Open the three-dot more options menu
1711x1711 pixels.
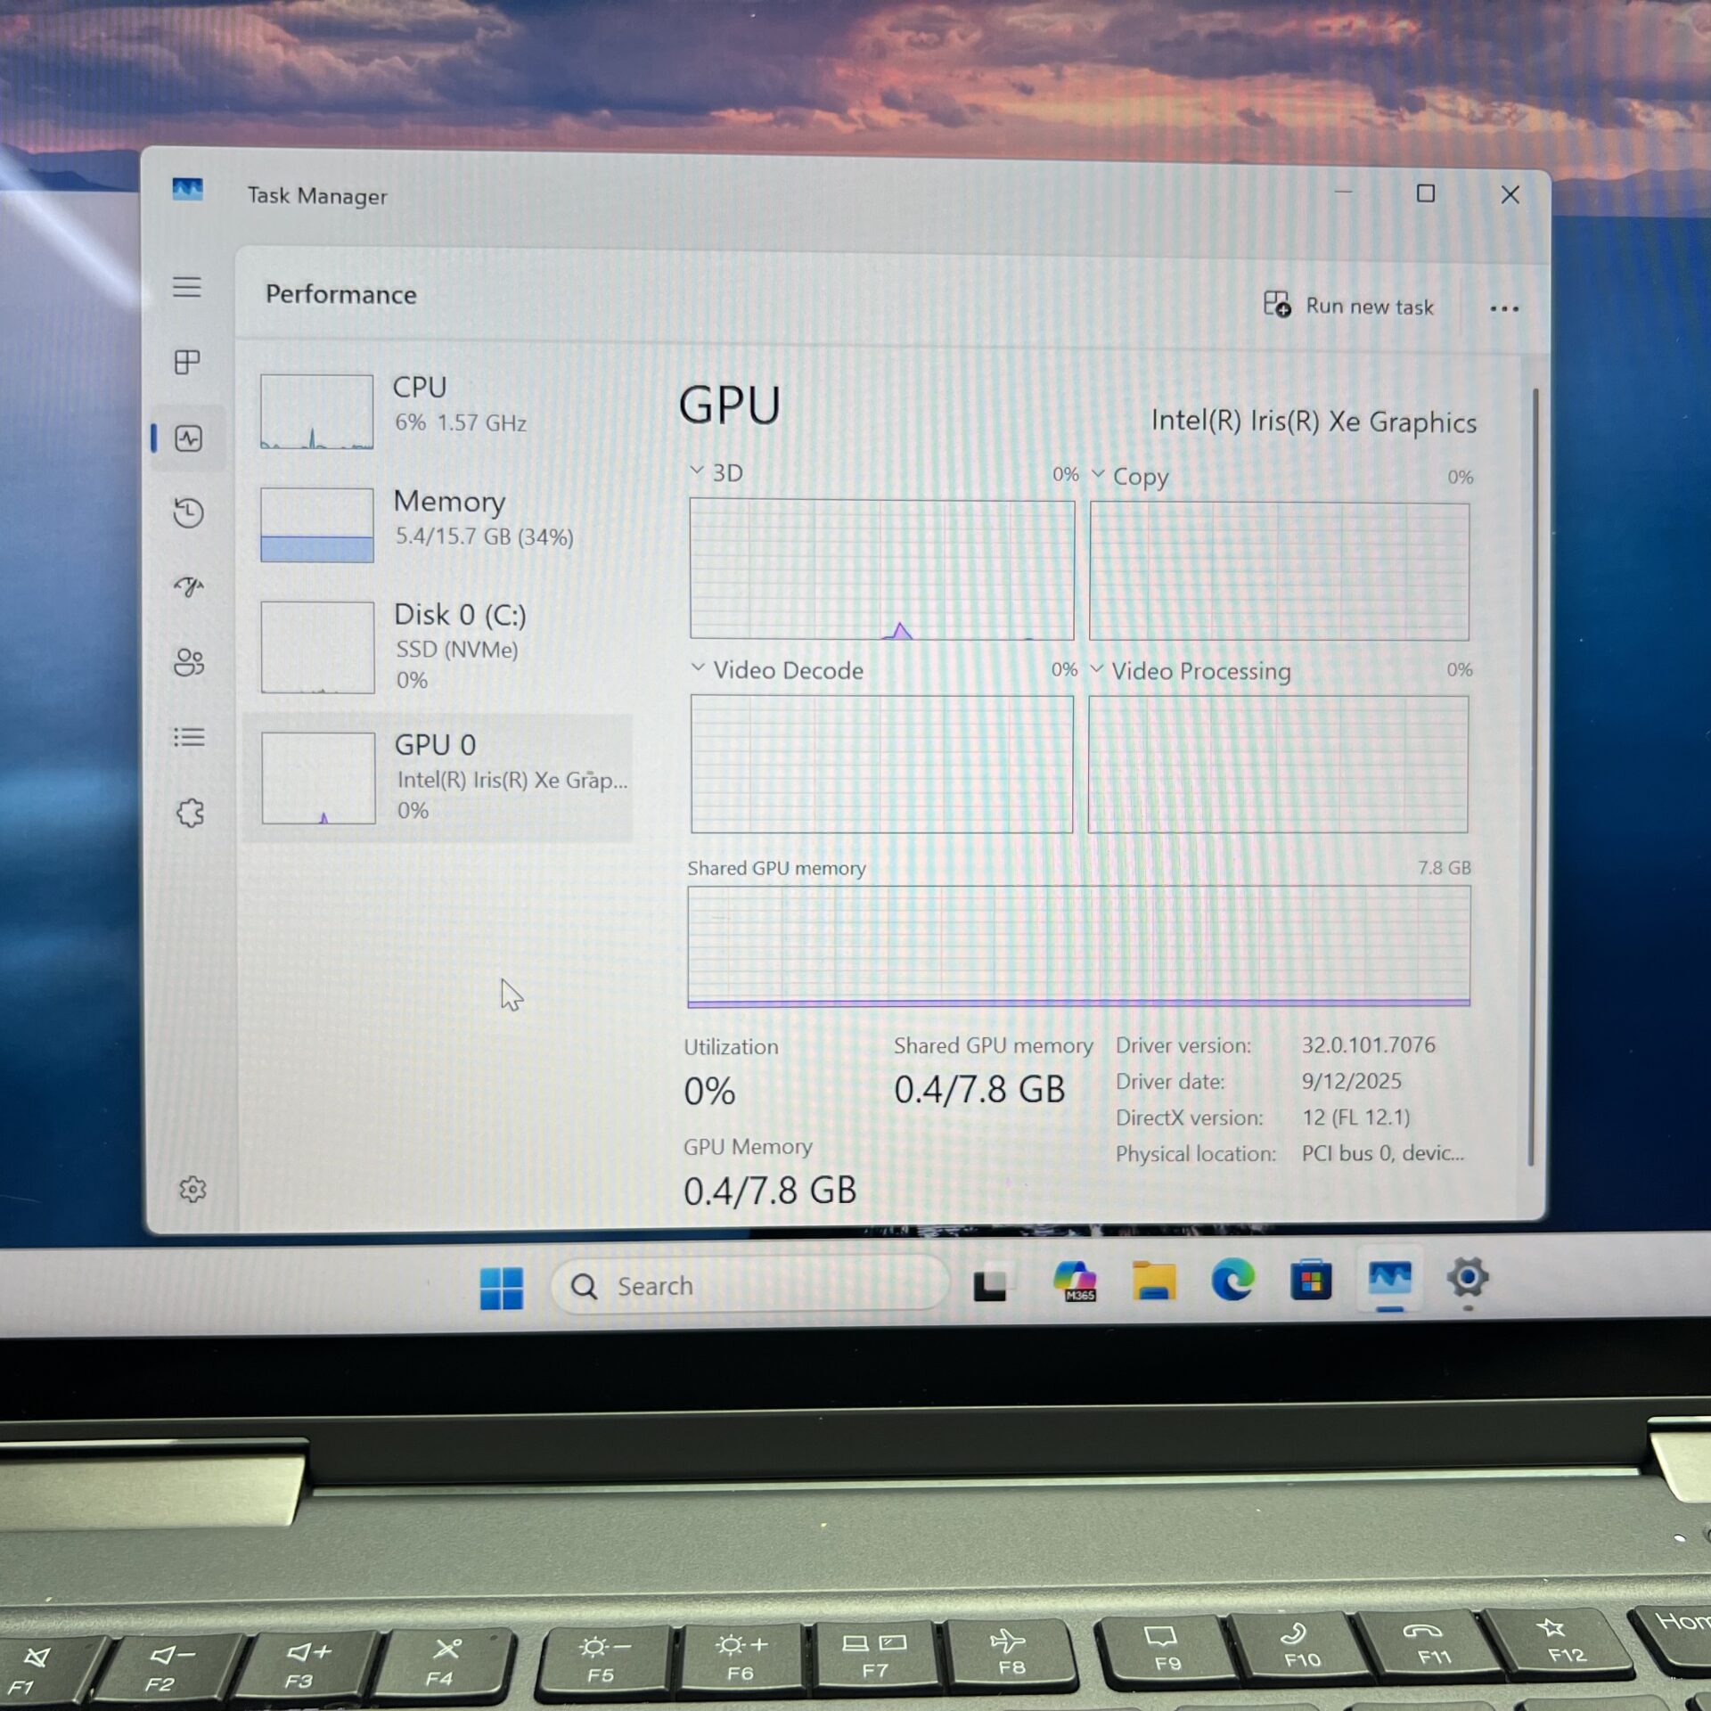[1504, 308]
